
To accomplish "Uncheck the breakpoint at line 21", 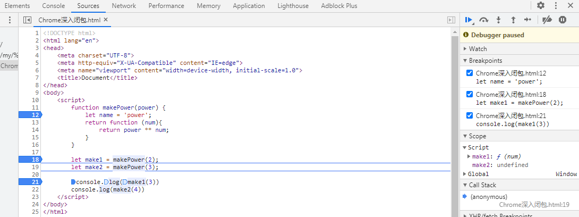I will 470,115.
